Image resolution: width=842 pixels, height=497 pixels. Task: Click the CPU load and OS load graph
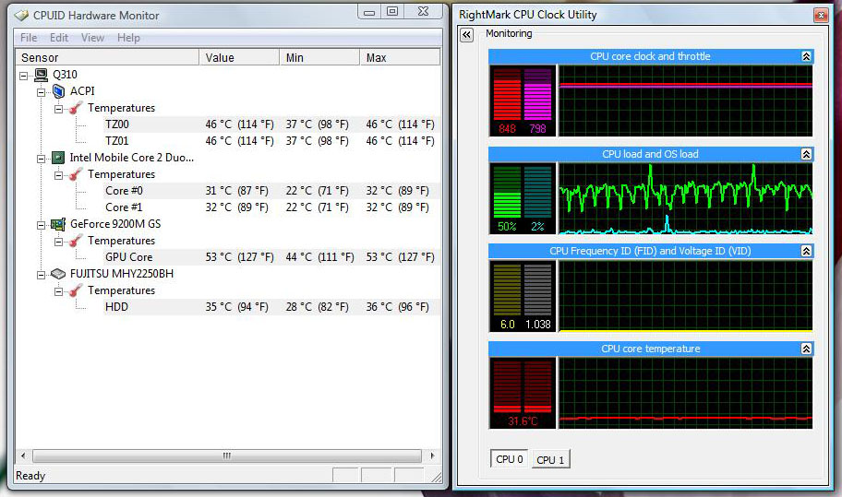(x=686, y=198)
